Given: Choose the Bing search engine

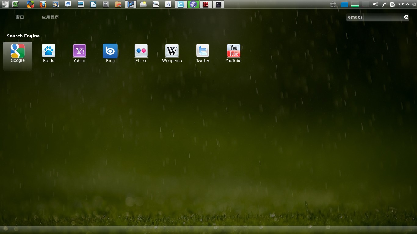Looking at the screenshot, I should pos(110,54).
